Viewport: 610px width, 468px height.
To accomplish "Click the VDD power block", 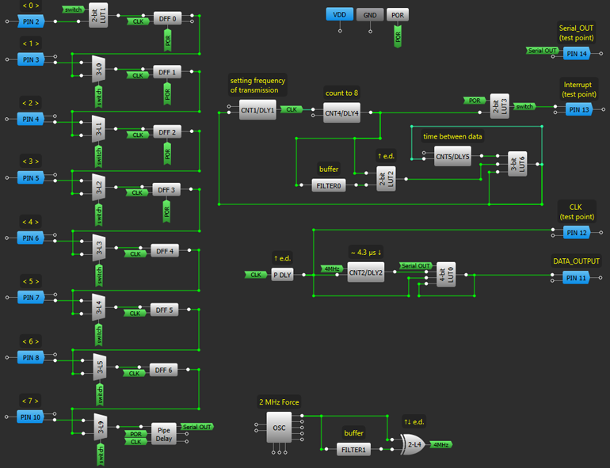I will pos(340,15).
